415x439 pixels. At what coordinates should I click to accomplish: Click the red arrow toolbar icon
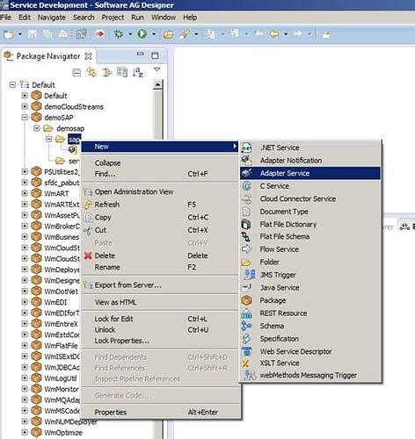(x=99, y=34)
